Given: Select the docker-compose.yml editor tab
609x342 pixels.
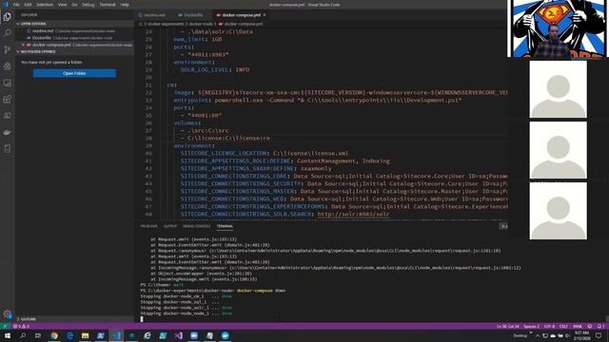Looking at the screenshot, I should (241, 15).
